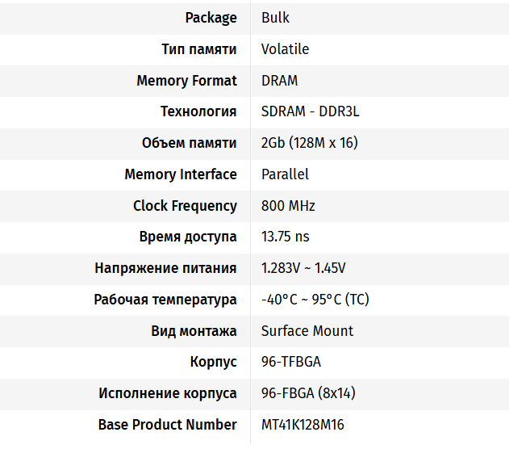Click the "DRAM" value cell

279,81
